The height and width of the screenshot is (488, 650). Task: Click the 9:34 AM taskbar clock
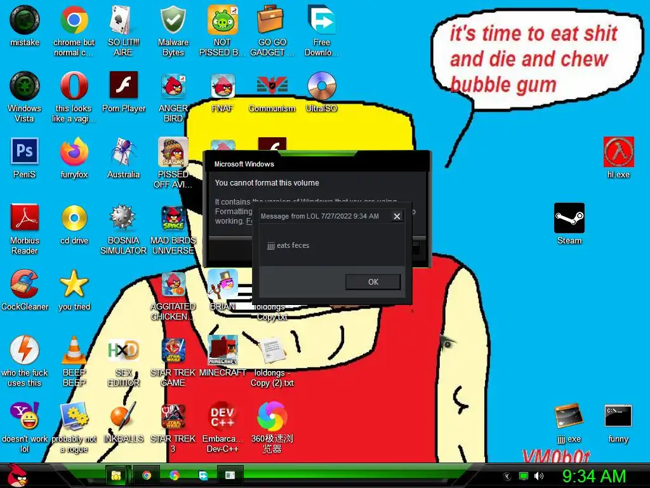[594, 477]
